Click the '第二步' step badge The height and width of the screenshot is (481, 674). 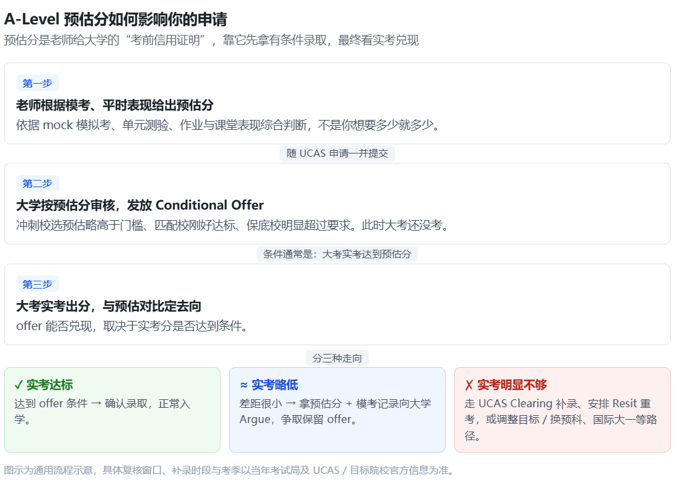[38, 184]
